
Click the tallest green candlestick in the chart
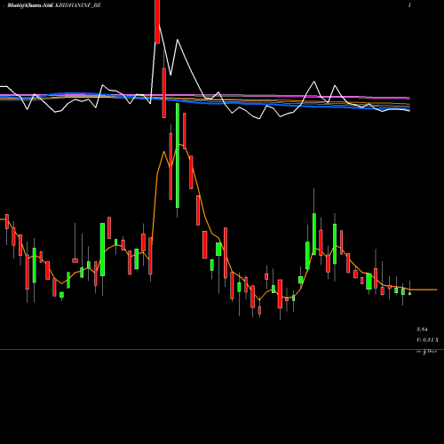[178, 155]
